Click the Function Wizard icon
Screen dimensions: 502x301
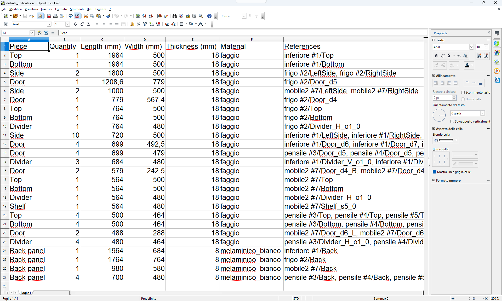coord(39,33)
